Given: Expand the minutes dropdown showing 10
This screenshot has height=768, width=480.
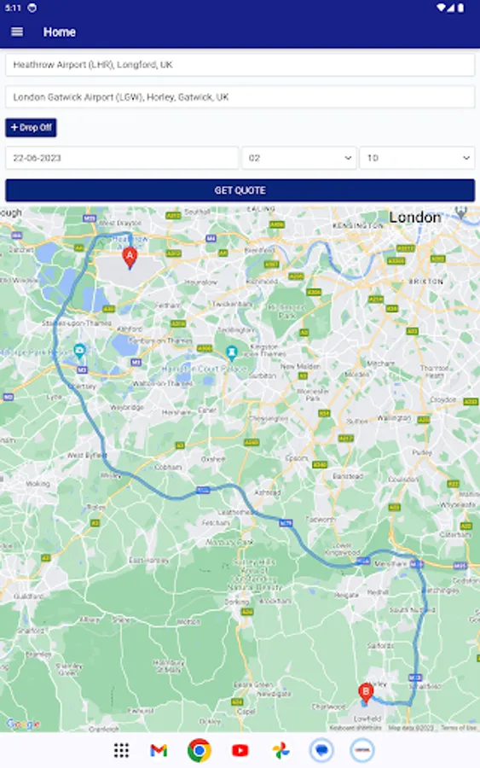Looking at the screenshot, I should 417,158.
